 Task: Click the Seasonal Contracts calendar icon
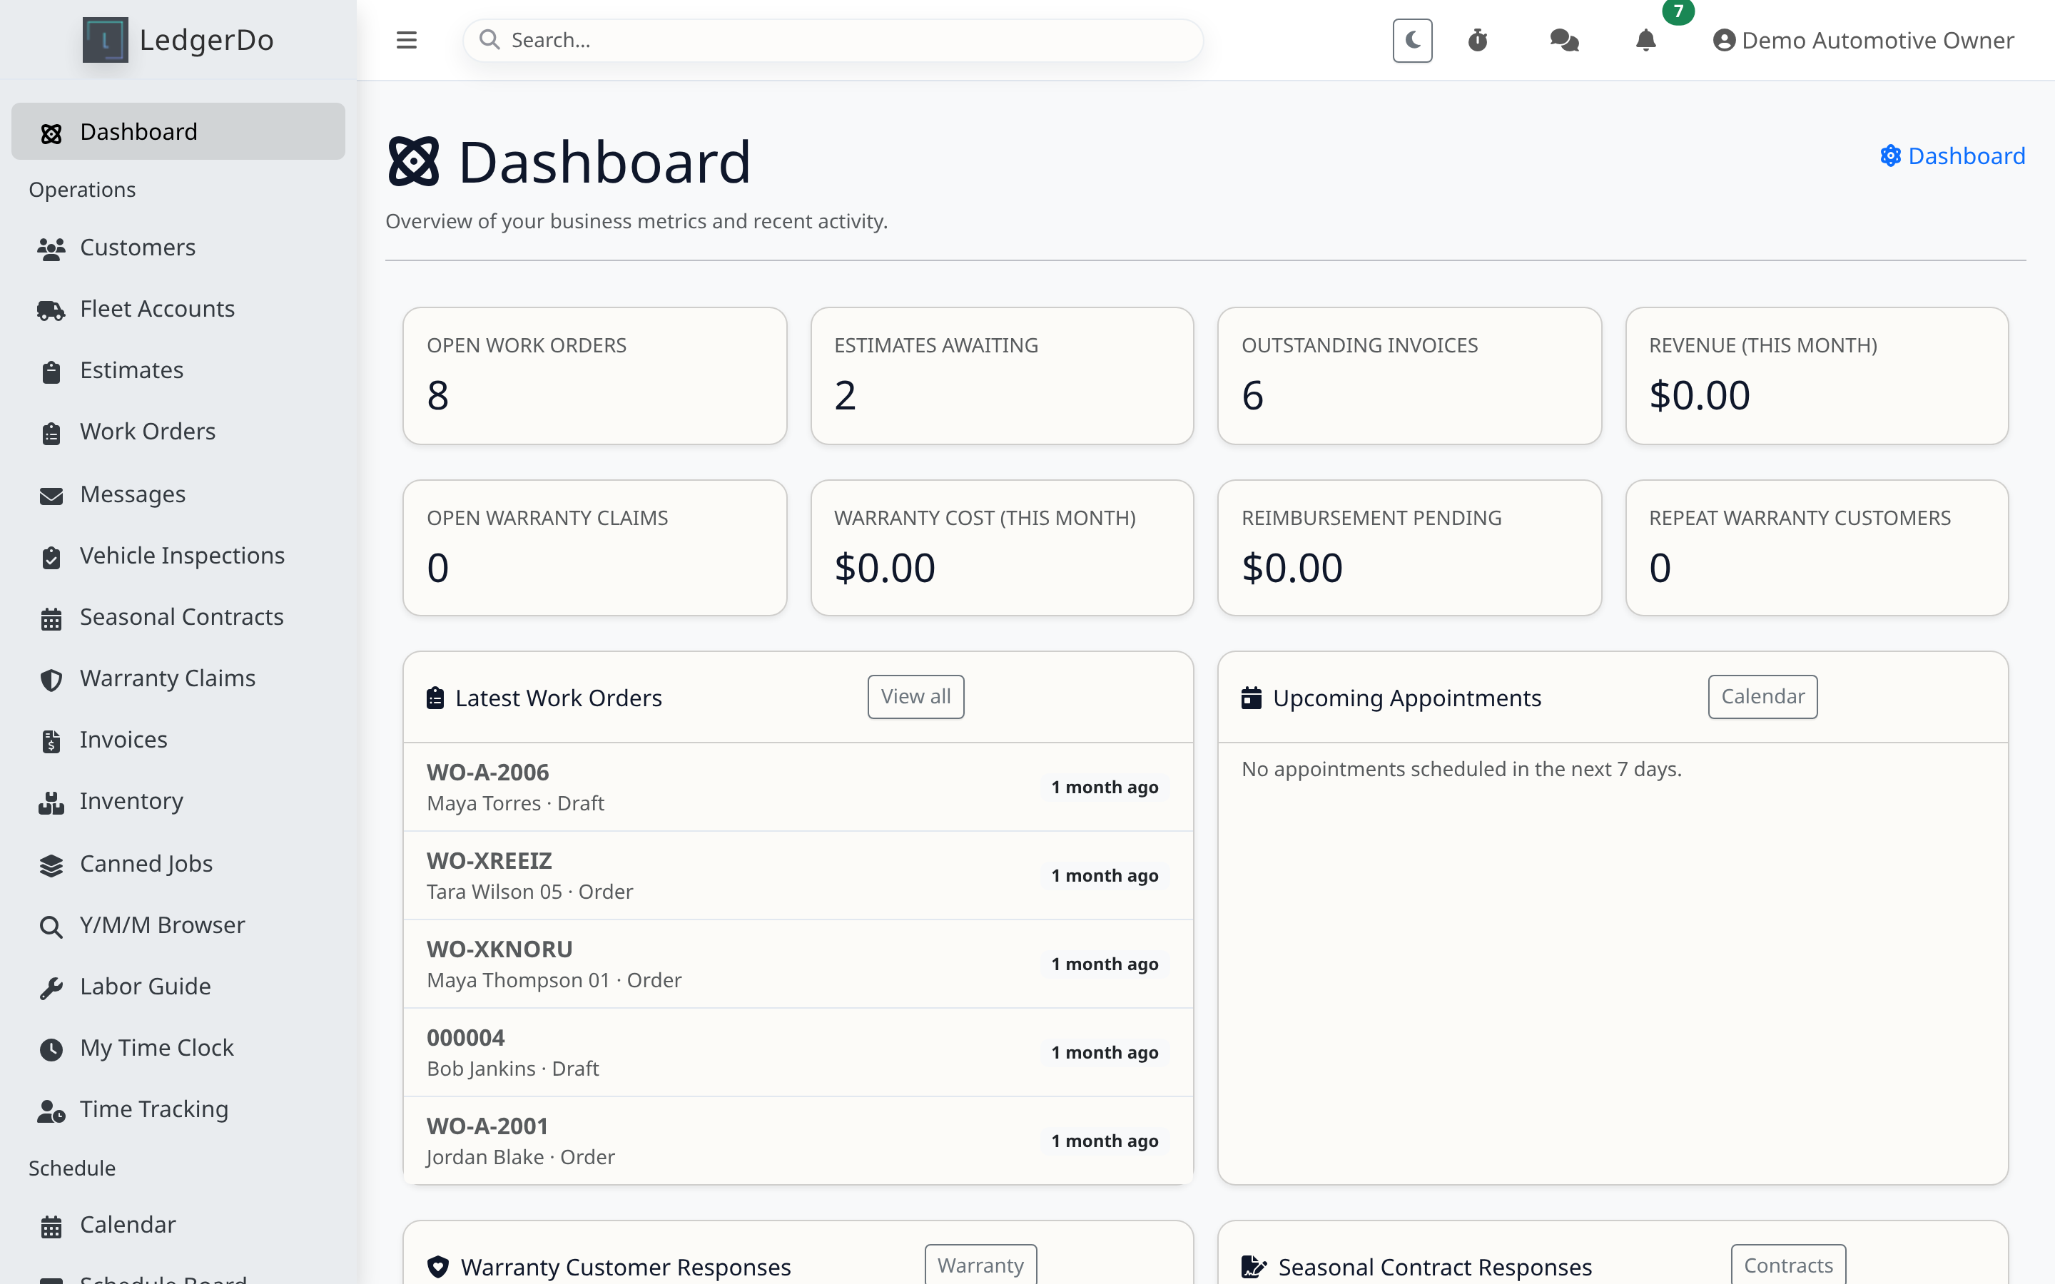[51, 619]
